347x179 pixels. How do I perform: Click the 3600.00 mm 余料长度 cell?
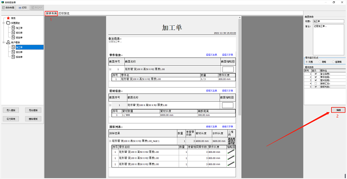[x=219, y=141]
